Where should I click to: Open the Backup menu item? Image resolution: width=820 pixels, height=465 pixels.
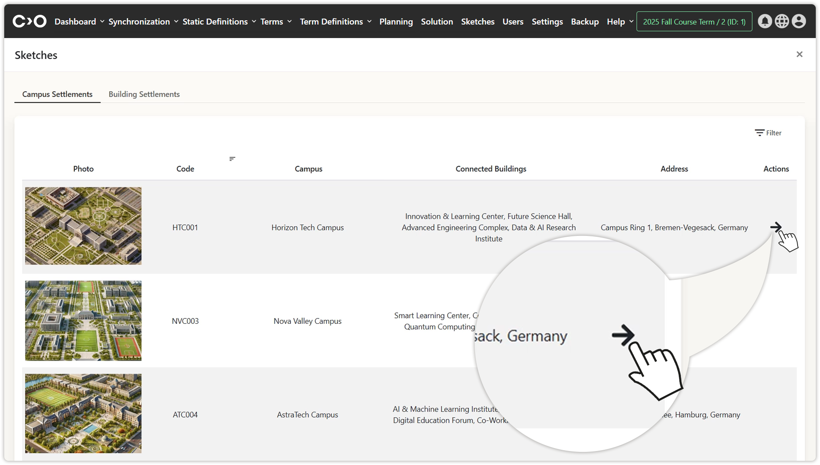[585, 22]
